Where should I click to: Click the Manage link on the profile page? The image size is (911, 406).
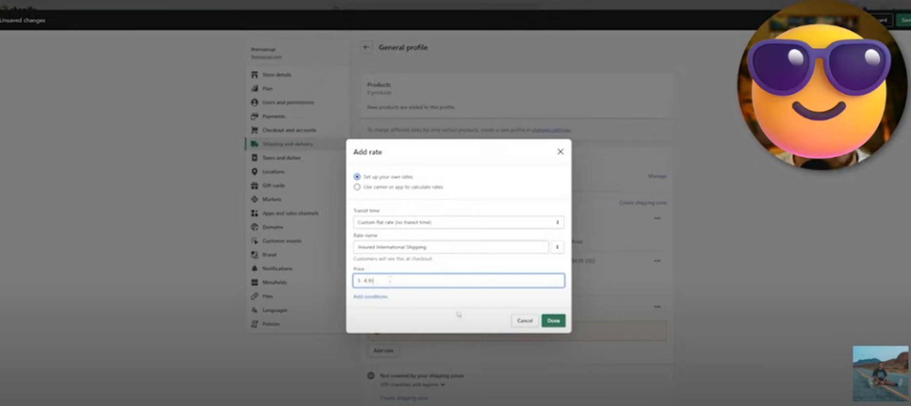(657, 176)
